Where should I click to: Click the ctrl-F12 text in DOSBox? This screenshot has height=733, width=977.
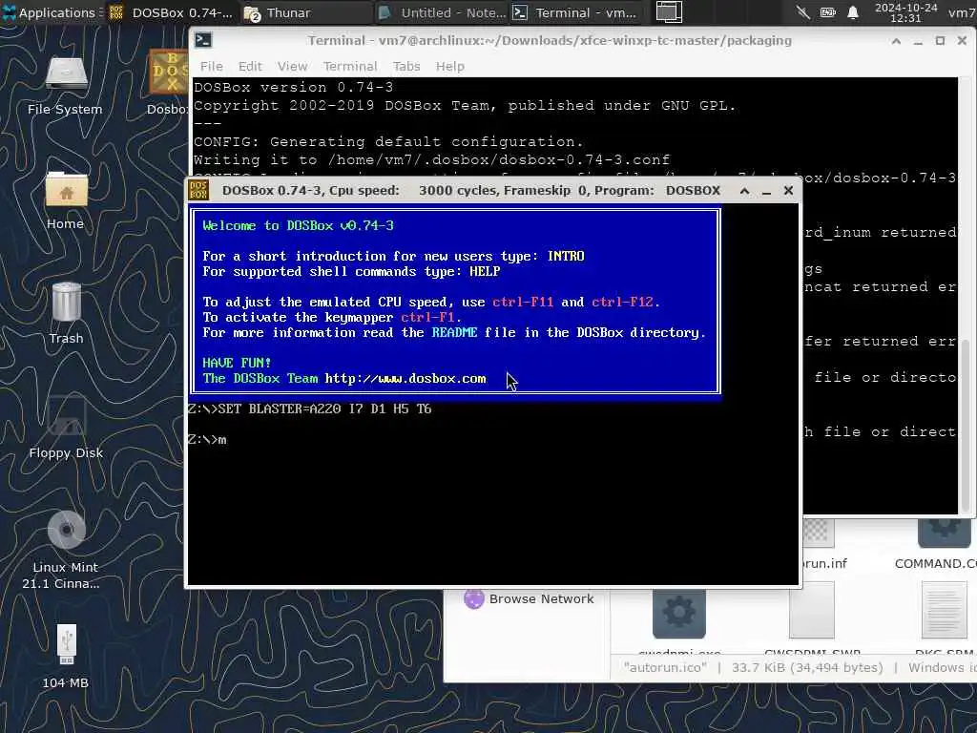pos(622,302)
